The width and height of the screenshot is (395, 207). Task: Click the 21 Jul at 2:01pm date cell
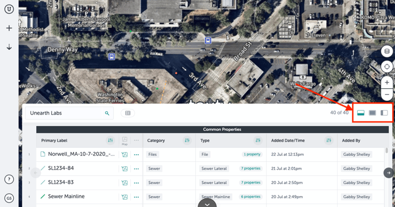(286, 169)
